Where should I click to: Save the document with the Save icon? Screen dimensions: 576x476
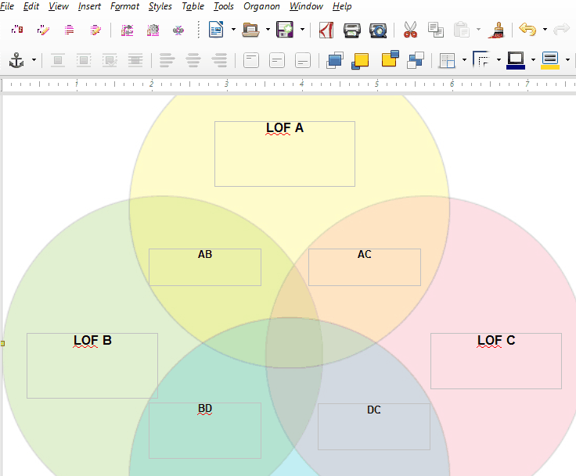285,30
